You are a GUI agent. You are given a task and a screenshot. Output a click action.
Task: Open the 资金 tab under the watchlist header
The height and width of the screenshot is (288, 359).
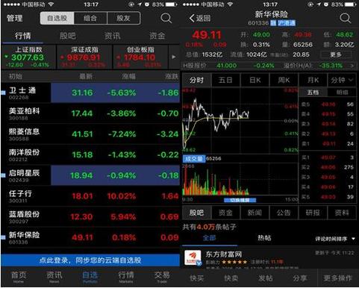point(157,36)
